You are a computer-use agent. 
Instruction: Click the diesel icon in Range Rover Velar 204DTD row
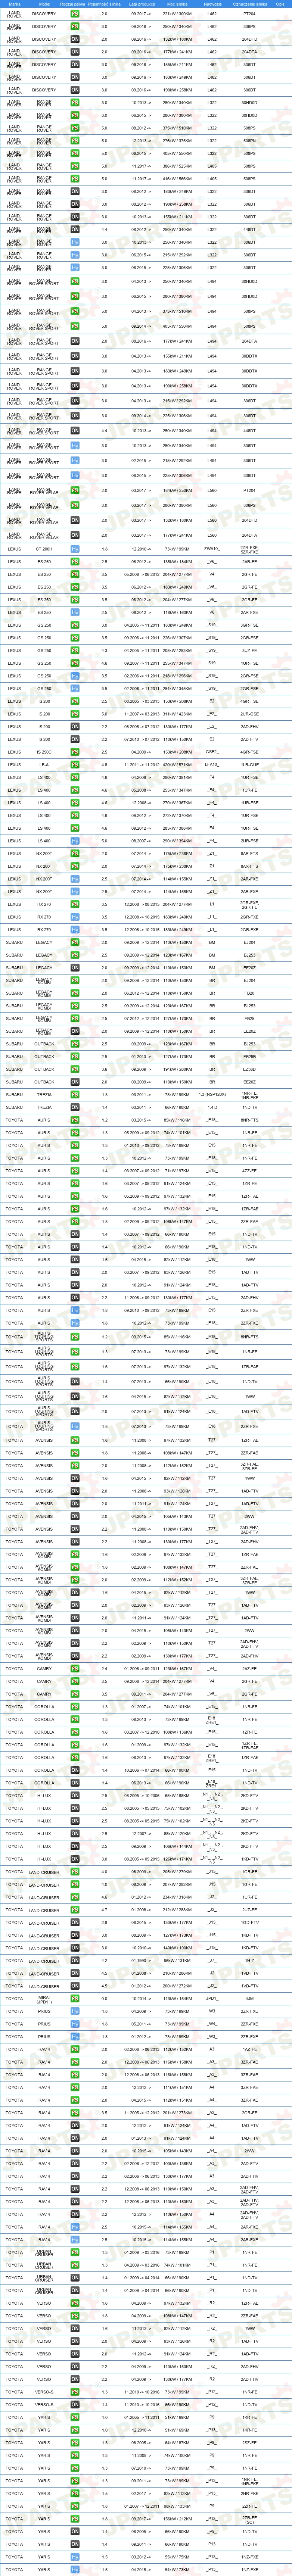click(75, 520)
